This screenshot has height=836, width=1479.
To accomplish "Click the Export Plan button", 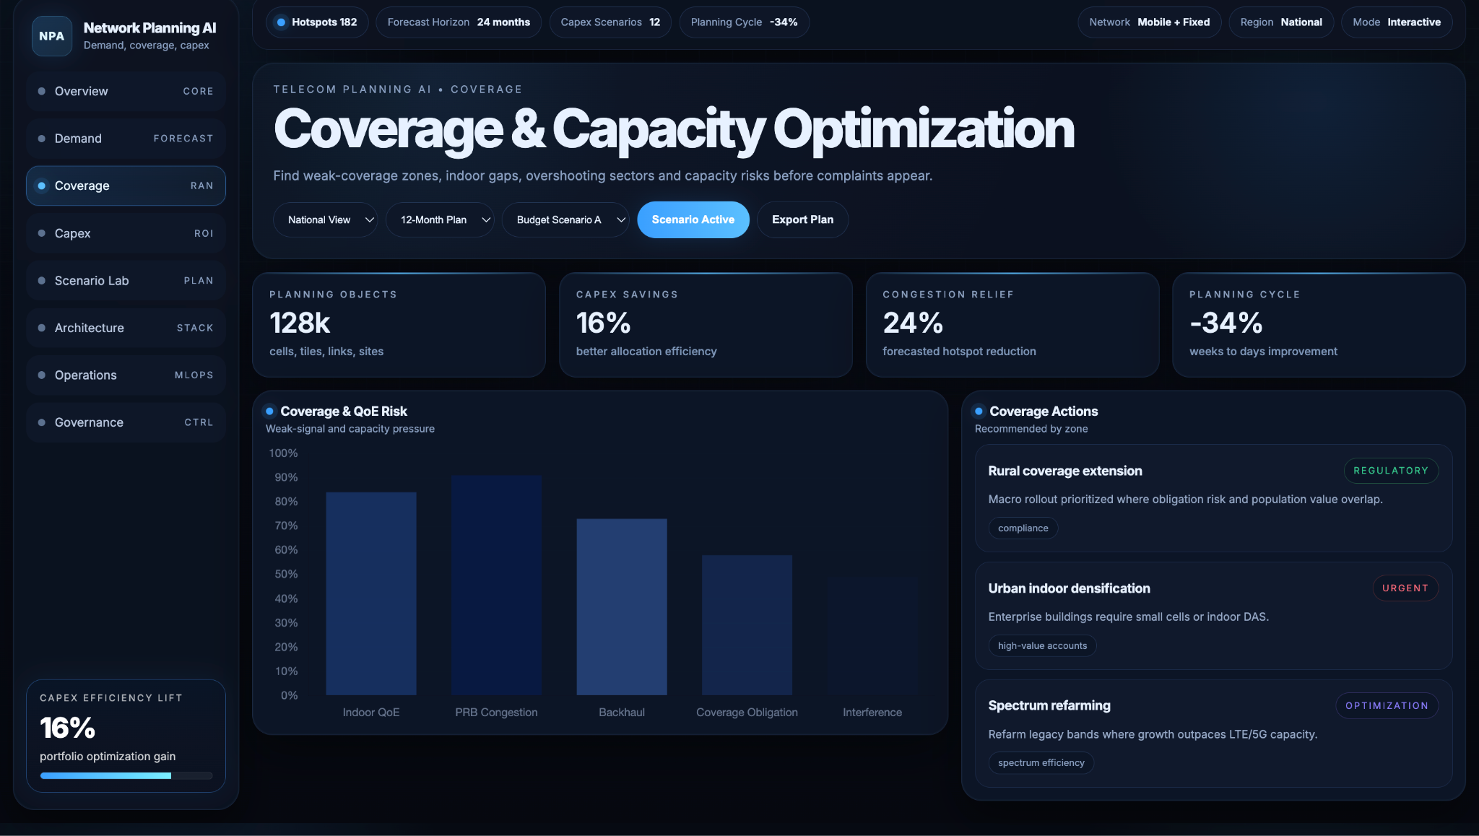I will point(802,219).
